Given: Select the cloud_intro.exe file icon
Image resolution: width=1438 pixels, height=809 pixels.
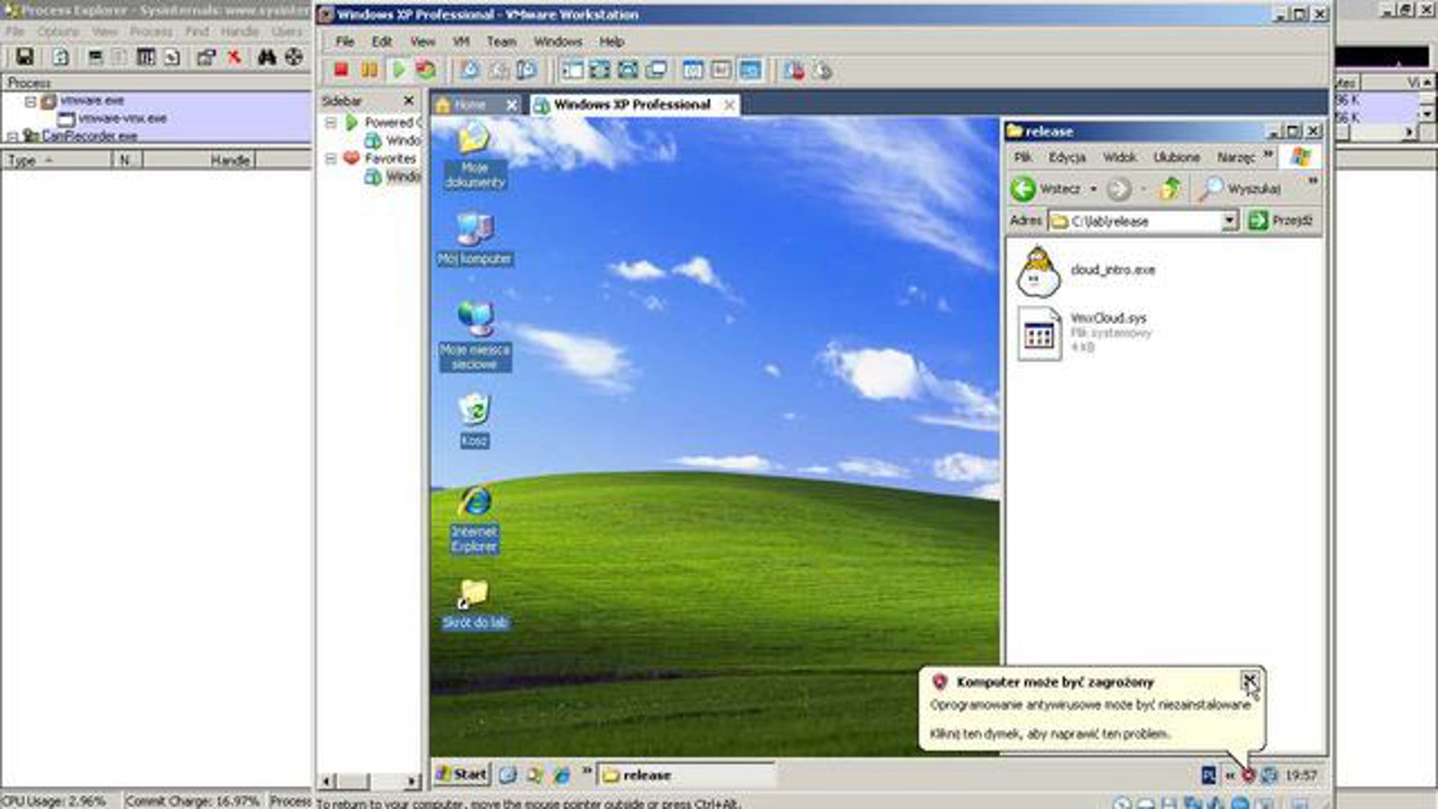Looking at the screenshot, I should (x=1039, y=271).
